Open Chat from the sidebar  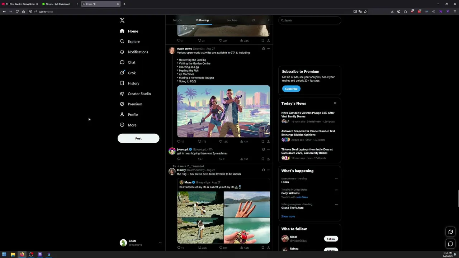pos(128,62)
